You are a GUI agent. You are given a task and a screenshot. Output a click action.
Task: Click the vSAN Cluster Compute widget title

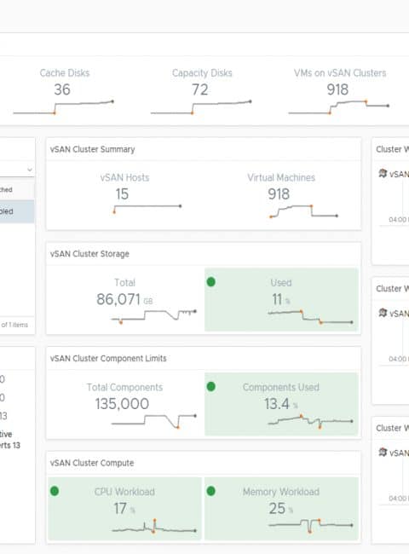coord(92,463)
